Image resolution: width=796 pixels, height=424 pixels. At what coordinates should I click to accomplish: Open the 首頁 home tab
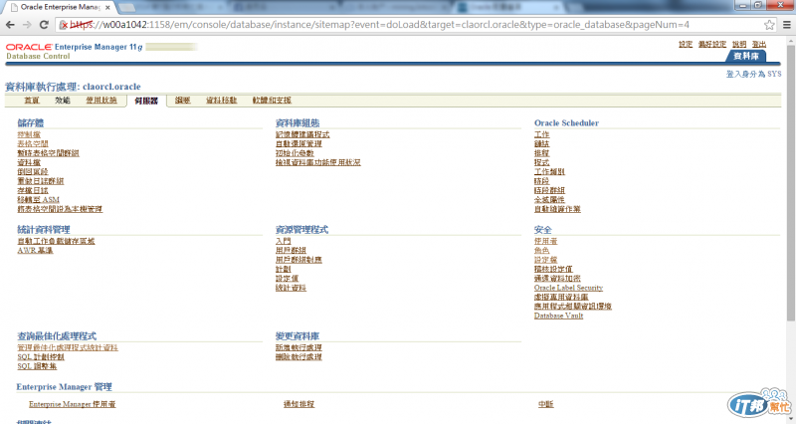tap(32, 101)
